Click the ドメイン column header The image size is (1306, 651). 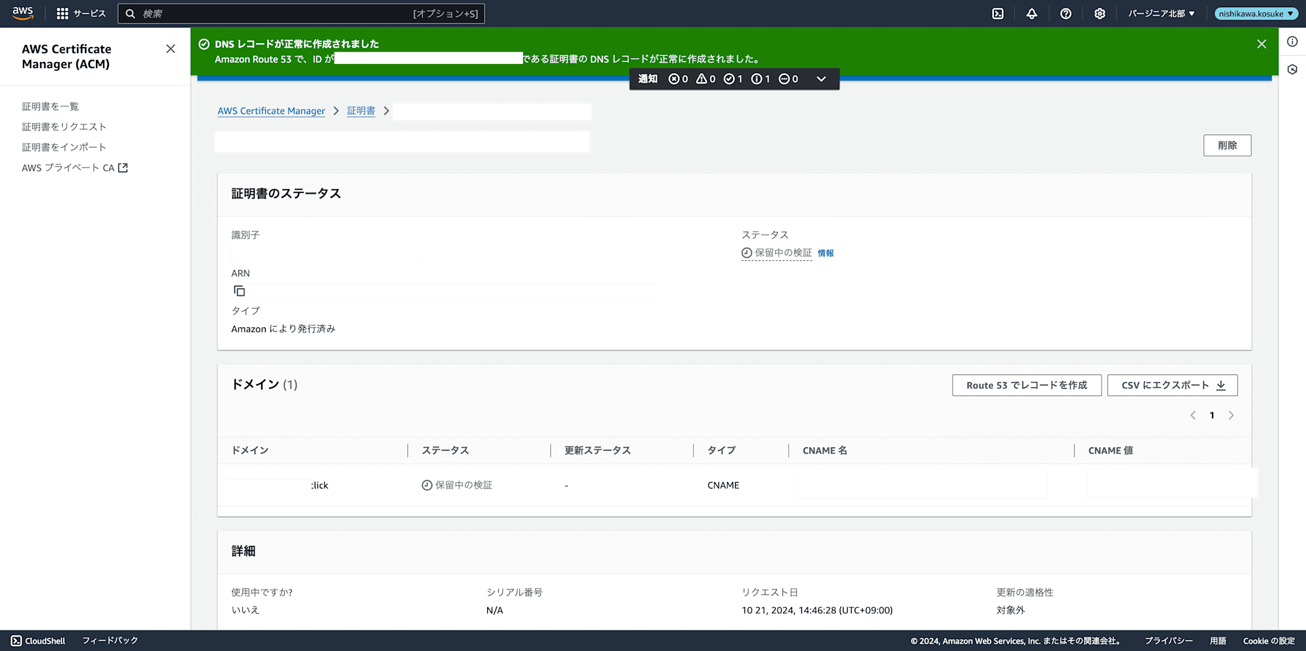point(250,451)
